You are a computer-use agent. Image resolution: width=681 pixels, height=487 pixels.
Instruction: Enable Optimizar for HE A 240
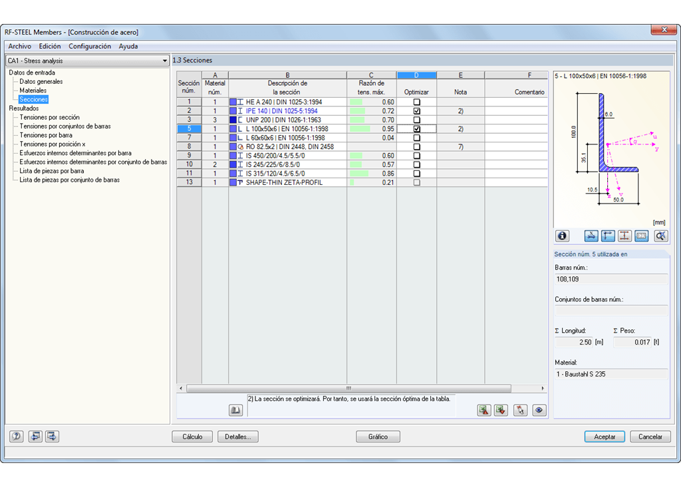pyautogui.click(x=416, y=102)
